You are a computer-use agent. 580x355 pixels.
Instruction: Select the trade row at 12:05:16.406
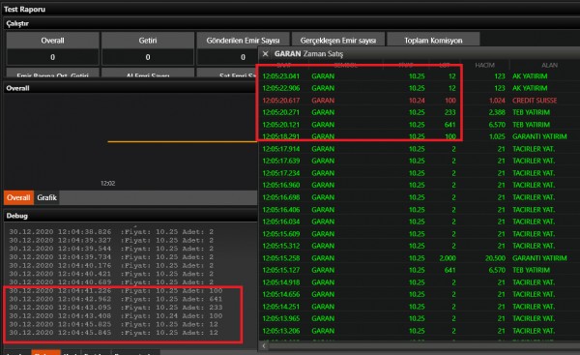[420, 210]
